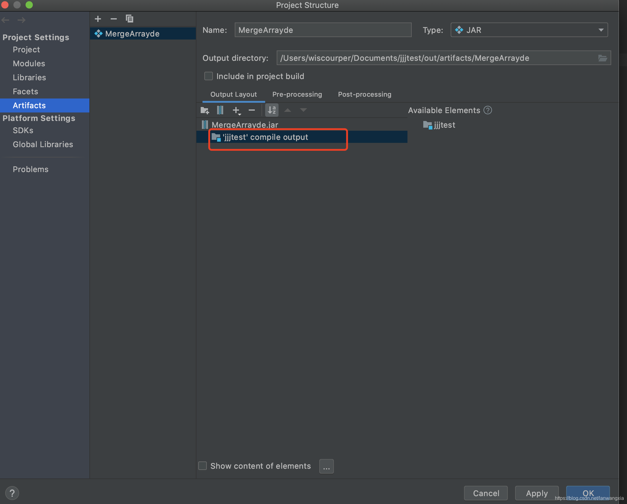
Task: Click the Create Archive icon in layout toolbar
Action: click(x=220, y=110)
